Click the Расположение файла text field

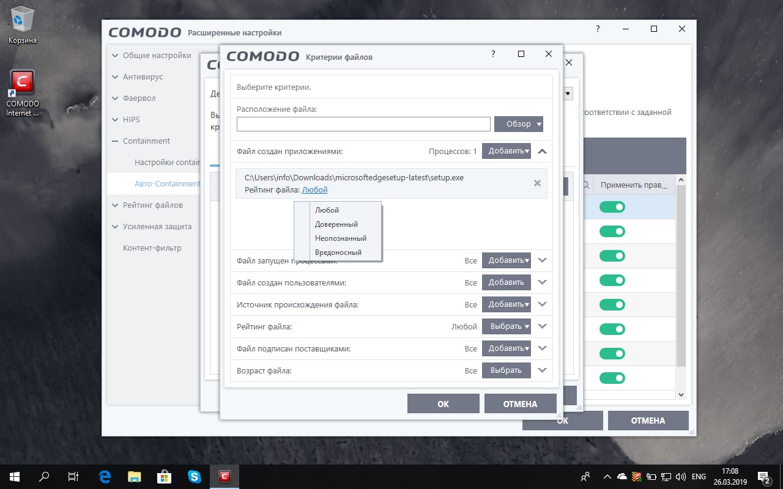pos(363,124)
